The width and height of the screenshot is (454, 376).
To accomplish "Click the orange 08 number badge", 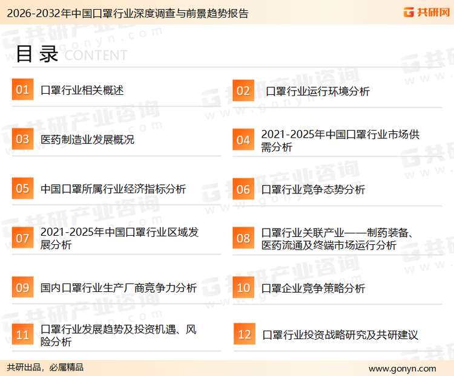I will (243, 238).
